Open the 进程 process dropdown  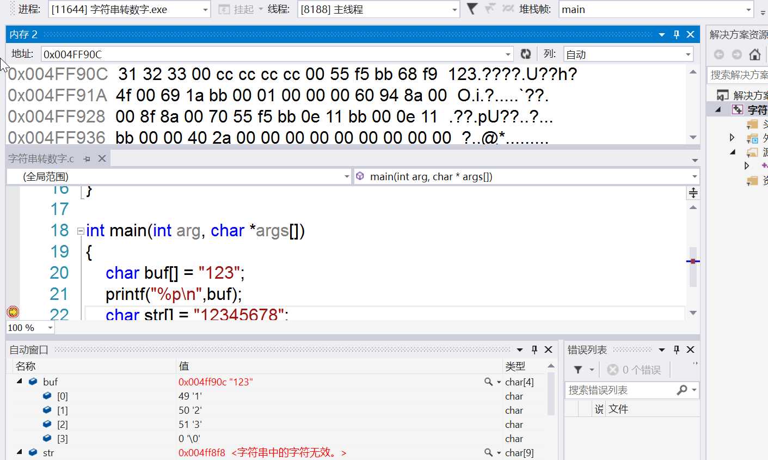coord(205,10)
